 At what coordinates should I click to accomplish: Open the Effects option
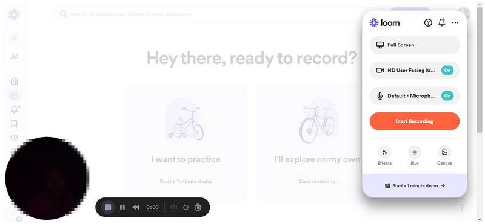tap(384, 156)
